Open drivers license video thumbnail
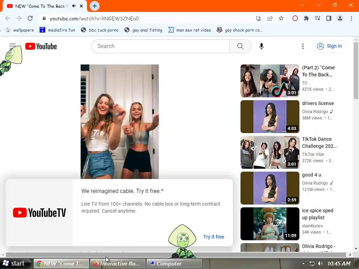 pyautogui.click(x=270, y=117)
